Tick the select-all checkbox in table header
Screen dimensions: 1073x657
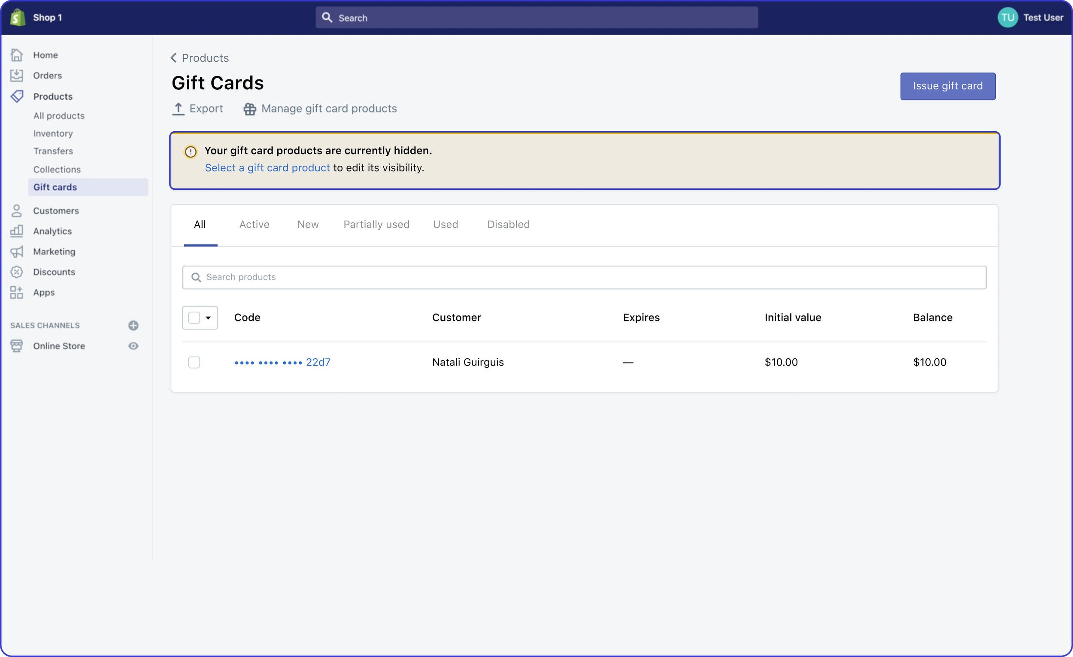click(194, 318)
